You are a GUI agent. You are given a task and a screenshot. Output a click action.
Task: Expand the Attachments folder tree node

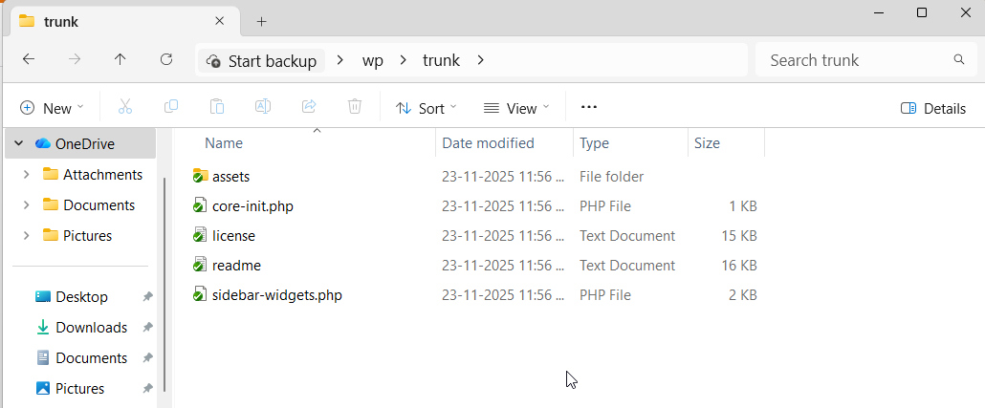click(26, 175)
